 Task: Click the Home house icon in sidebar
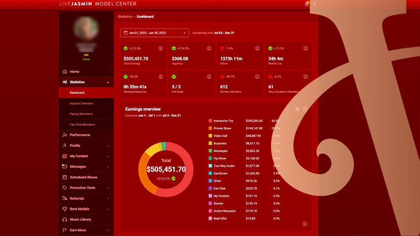tap(65, 72)
